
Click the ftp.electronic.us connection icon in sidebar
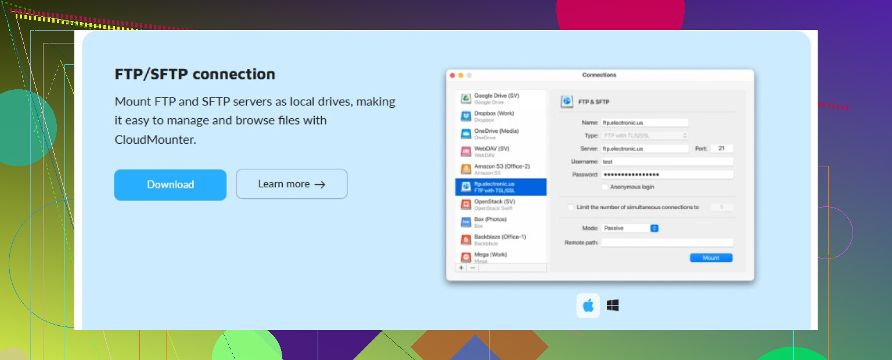tap(465, 187)
